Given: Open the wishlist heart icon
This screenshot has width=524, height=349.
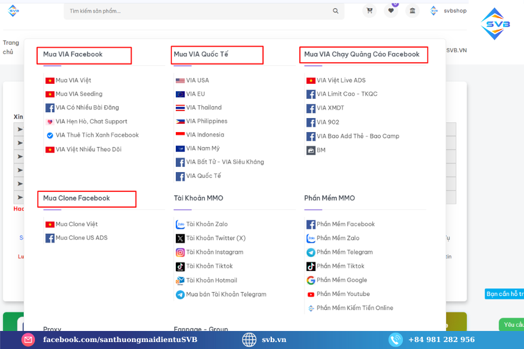Looking at the screenshot, I should (x=391, y=10).
